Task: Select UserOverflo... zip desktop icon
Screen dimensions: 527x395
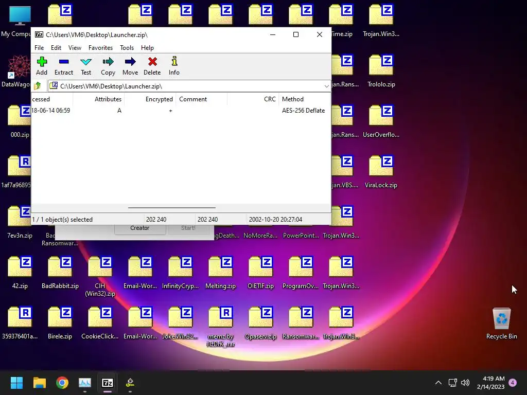Action: (381, 122)
